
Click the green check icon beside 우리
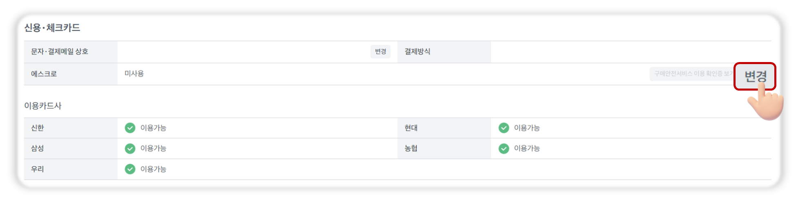[130, 169]
